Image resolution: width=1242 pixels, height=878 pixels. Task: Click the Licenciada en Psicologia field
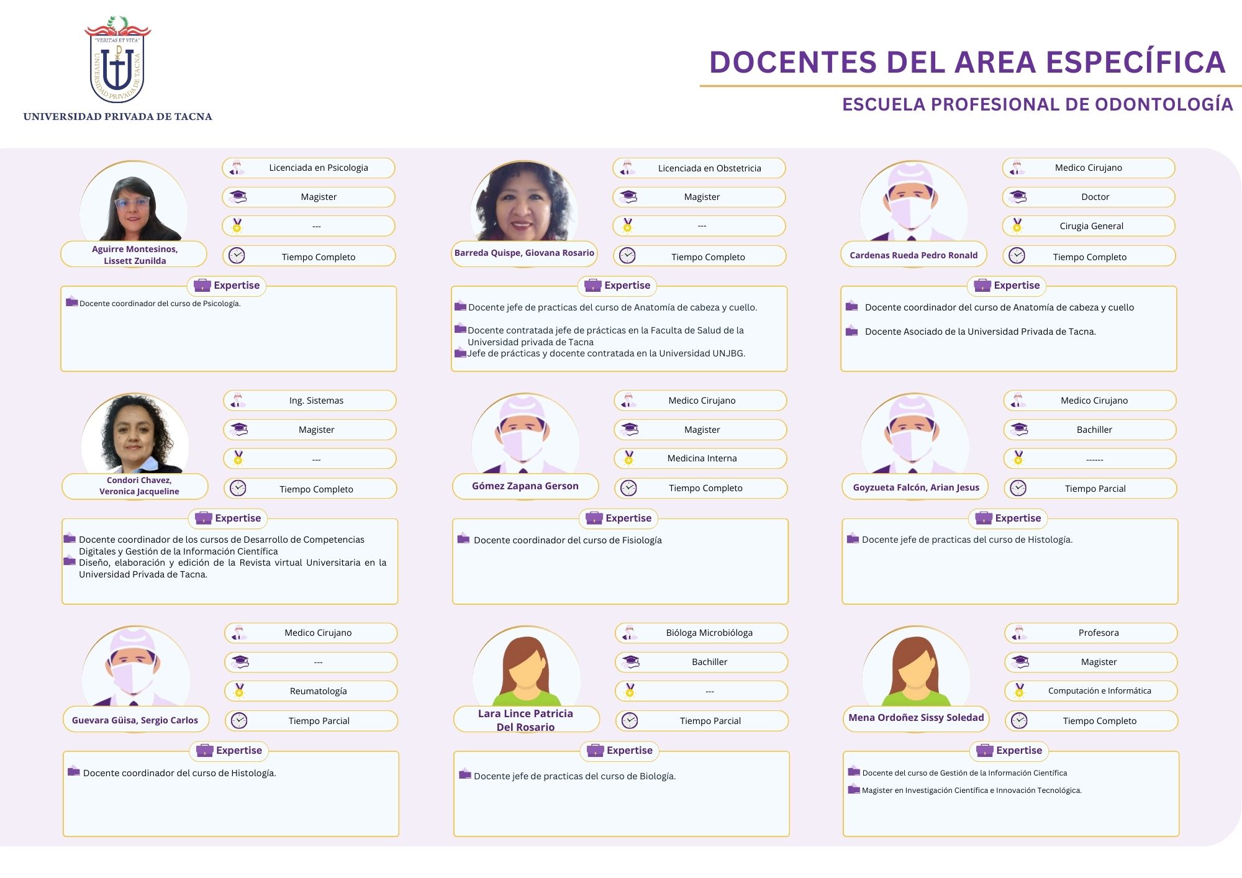click(309, 168)
